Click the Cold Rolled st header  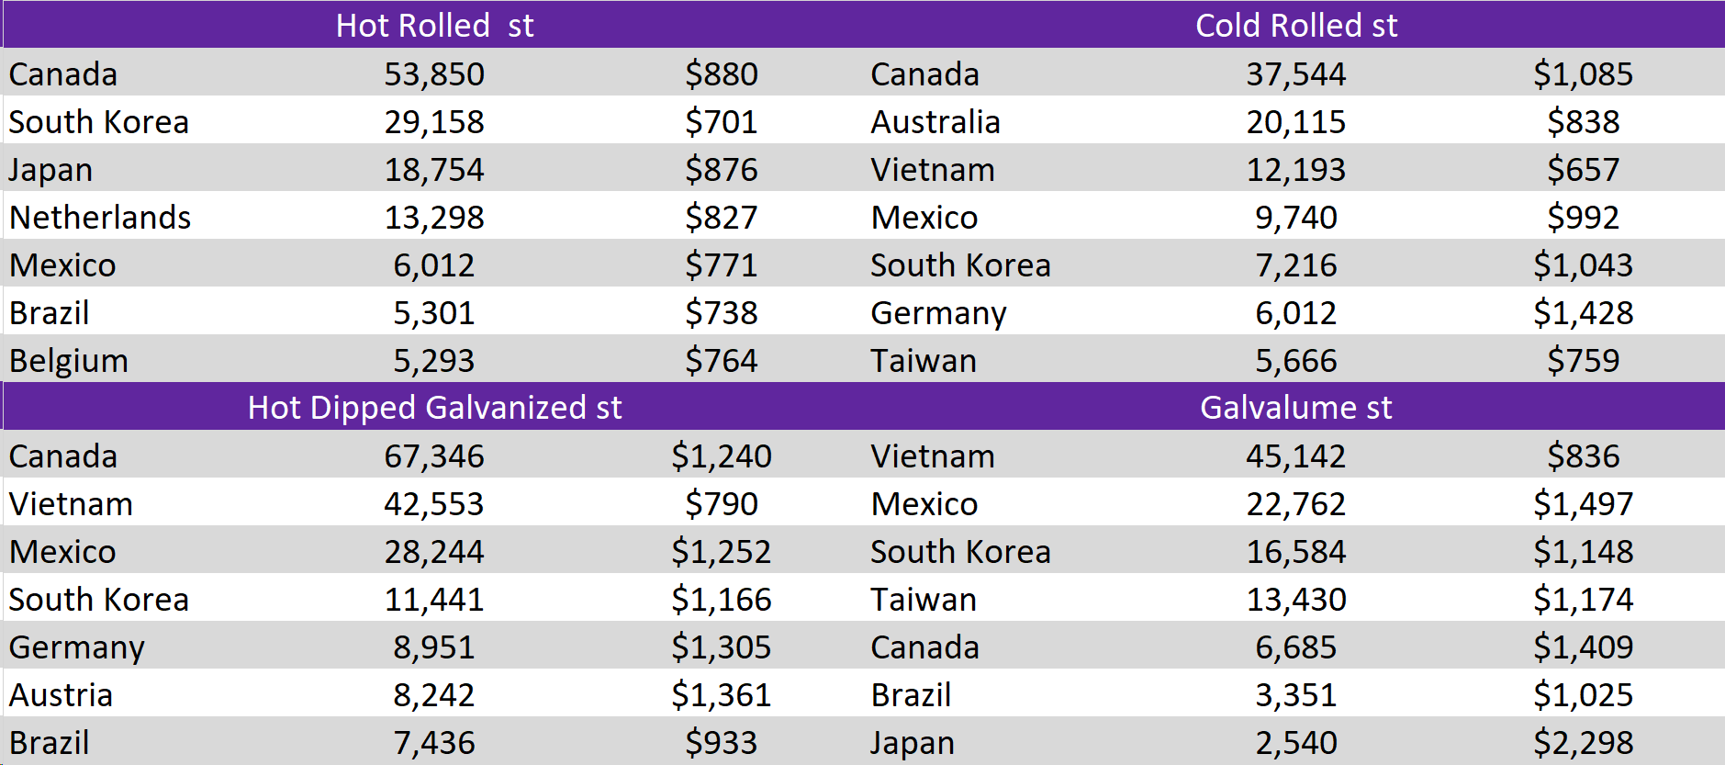pyautogui.click(x=1295, y=25)
